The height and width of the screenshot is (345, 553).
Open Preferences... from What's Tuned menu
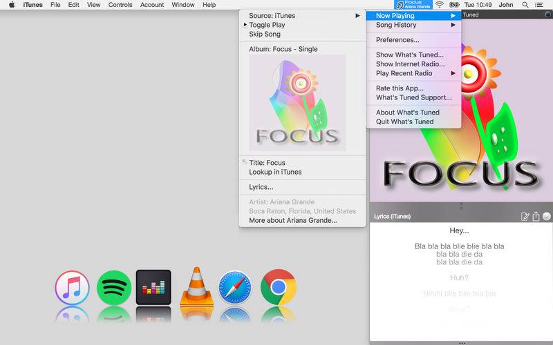[x=413, y=40]
